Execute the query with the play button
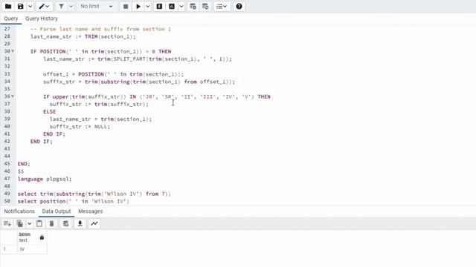Screen dimensions: 476x267 click(138, 7)
